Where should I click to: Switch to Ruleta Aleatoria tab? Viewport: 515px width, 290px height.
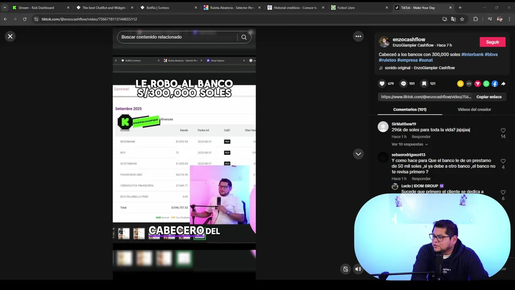pos(232,8)
